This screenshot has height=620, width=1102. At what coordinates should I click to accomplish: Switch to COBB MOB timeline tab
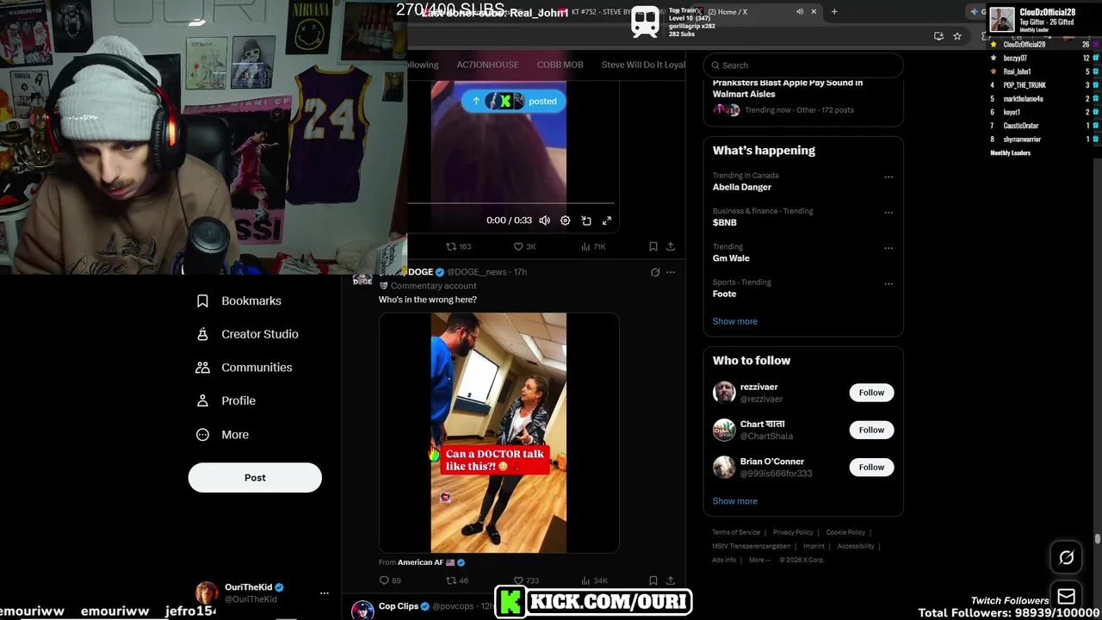point(560,65)
